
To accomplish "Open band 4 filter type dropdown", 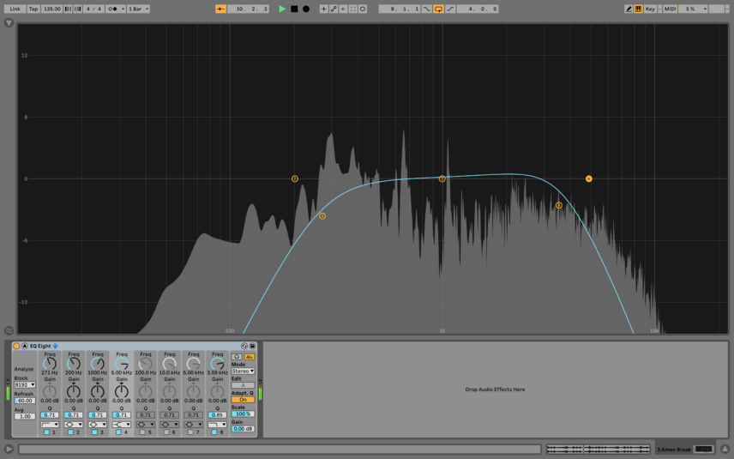I will (x=122, y=425).
